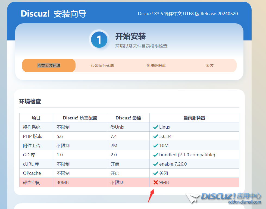This screenshot has width=266, height=209.
Task: Select the 检查安装环境 step tab
Action: 49,66
